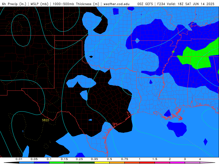Click the light blue 0.01 legend swatch
The height and width of the screenshot is (164, 219).
[27, 163]
